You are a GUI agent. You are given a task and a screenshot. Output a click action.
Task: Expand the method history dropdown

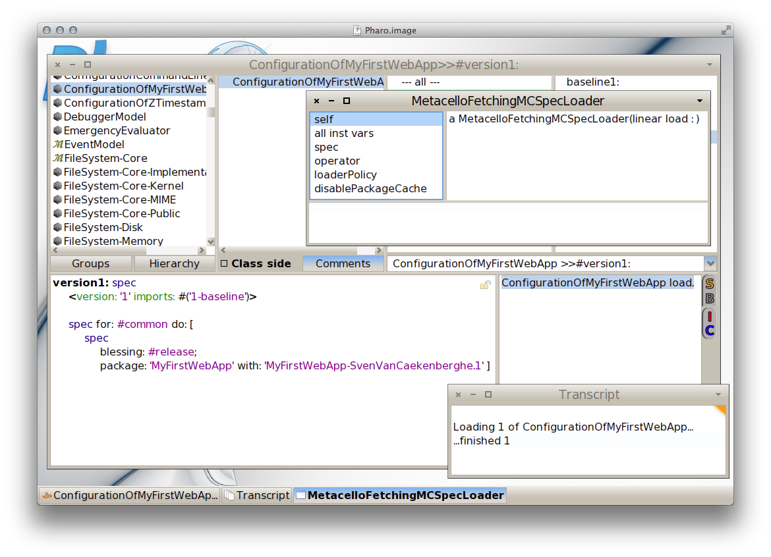[x=710, y=263]
